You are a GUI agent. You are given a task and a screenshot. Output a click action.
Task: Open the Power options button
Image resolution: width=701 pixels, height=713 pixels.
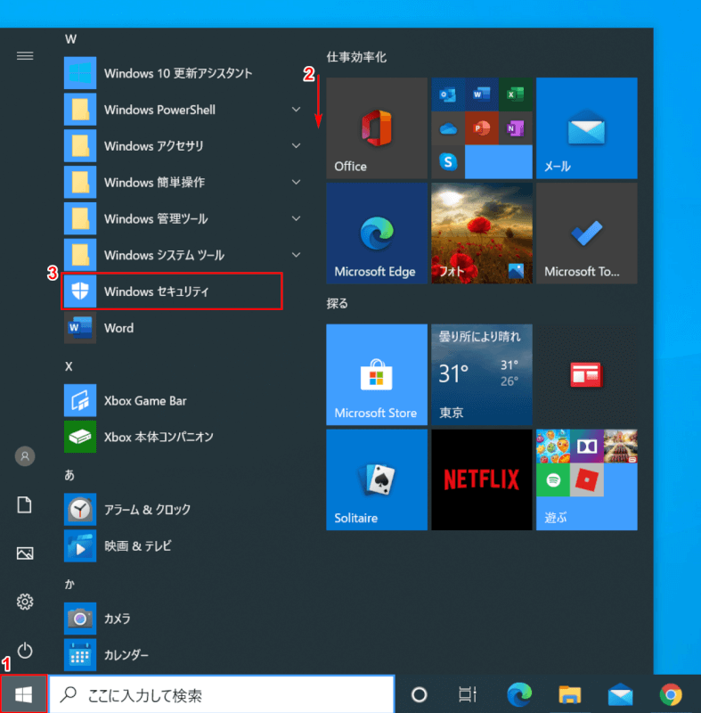(x=25, y=651)
